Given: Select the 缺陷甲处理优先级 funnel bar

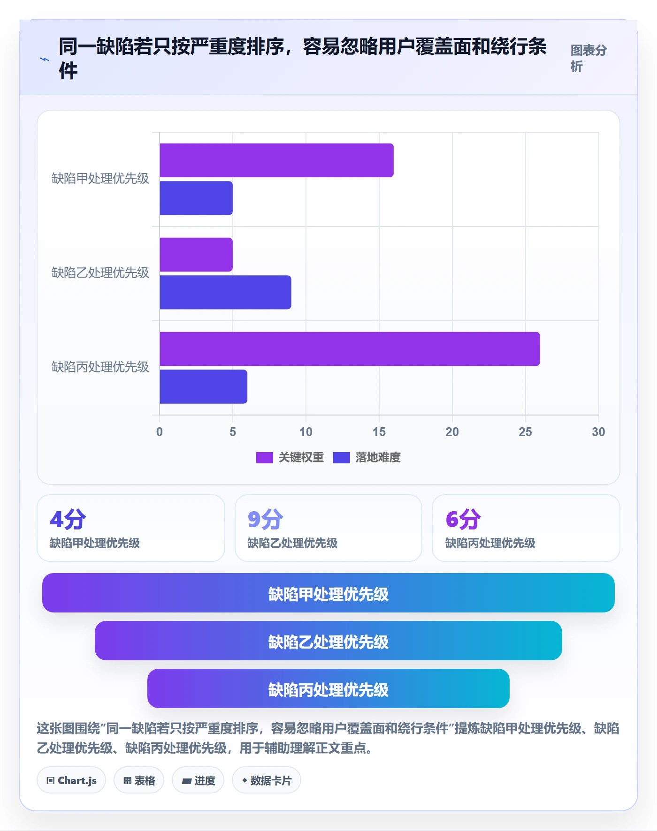Looking at the screenshot, I should (x=328, y=593).
